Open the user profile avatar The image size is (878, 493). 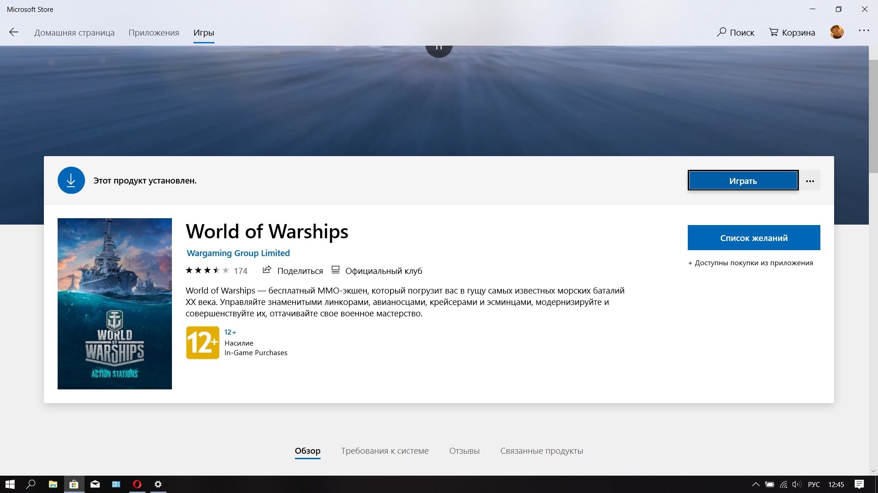click(x=837, y=32)
